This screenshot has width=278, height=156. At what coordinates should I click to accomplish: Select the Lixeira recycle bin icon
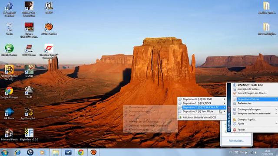coord(9,29)
